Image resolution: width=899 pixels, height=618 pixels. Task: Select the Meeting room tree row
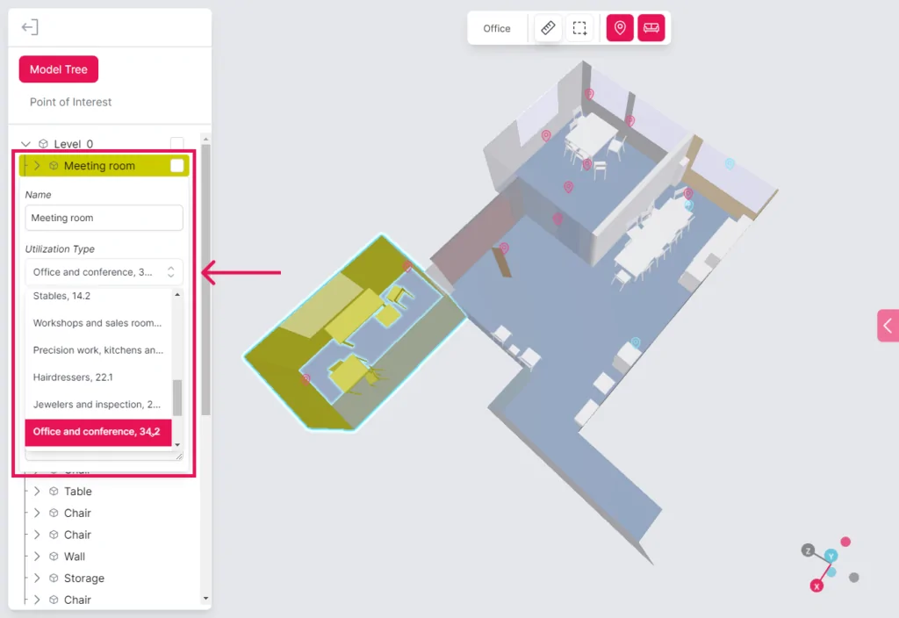click(x=104, y=166)
